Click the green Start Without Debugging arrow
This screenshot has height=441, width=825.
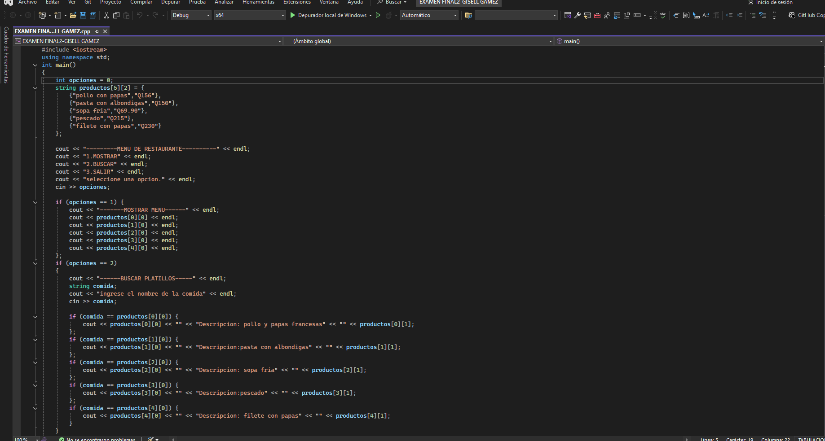click(x=378, y=15)
